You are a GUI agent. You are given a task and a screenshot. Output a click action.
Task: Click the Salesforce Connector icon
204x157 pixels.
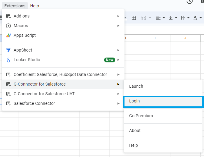click(8, 104)
